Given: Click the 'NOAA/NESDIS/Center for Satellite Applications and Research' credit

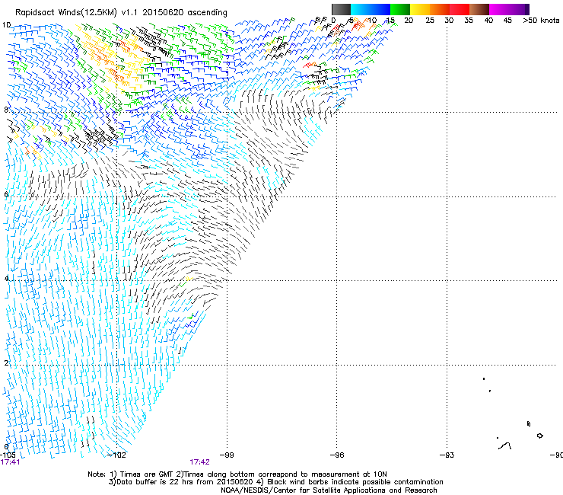Looking at the screenshot, I should pos(329,490).
